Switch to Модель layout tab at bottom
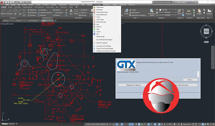Image resolution: width=215 pixels, height=126 pixels. tap(5, 124)
